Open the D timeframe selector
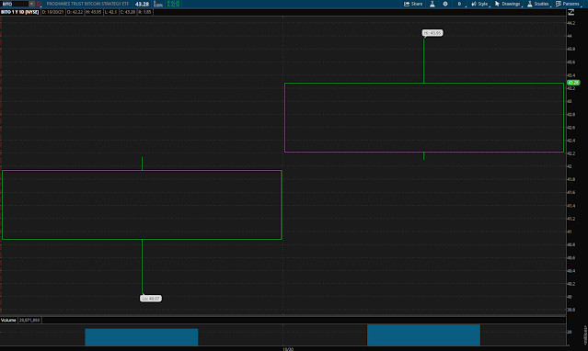Viewport: 588px width, 351px height. [459, 4]
